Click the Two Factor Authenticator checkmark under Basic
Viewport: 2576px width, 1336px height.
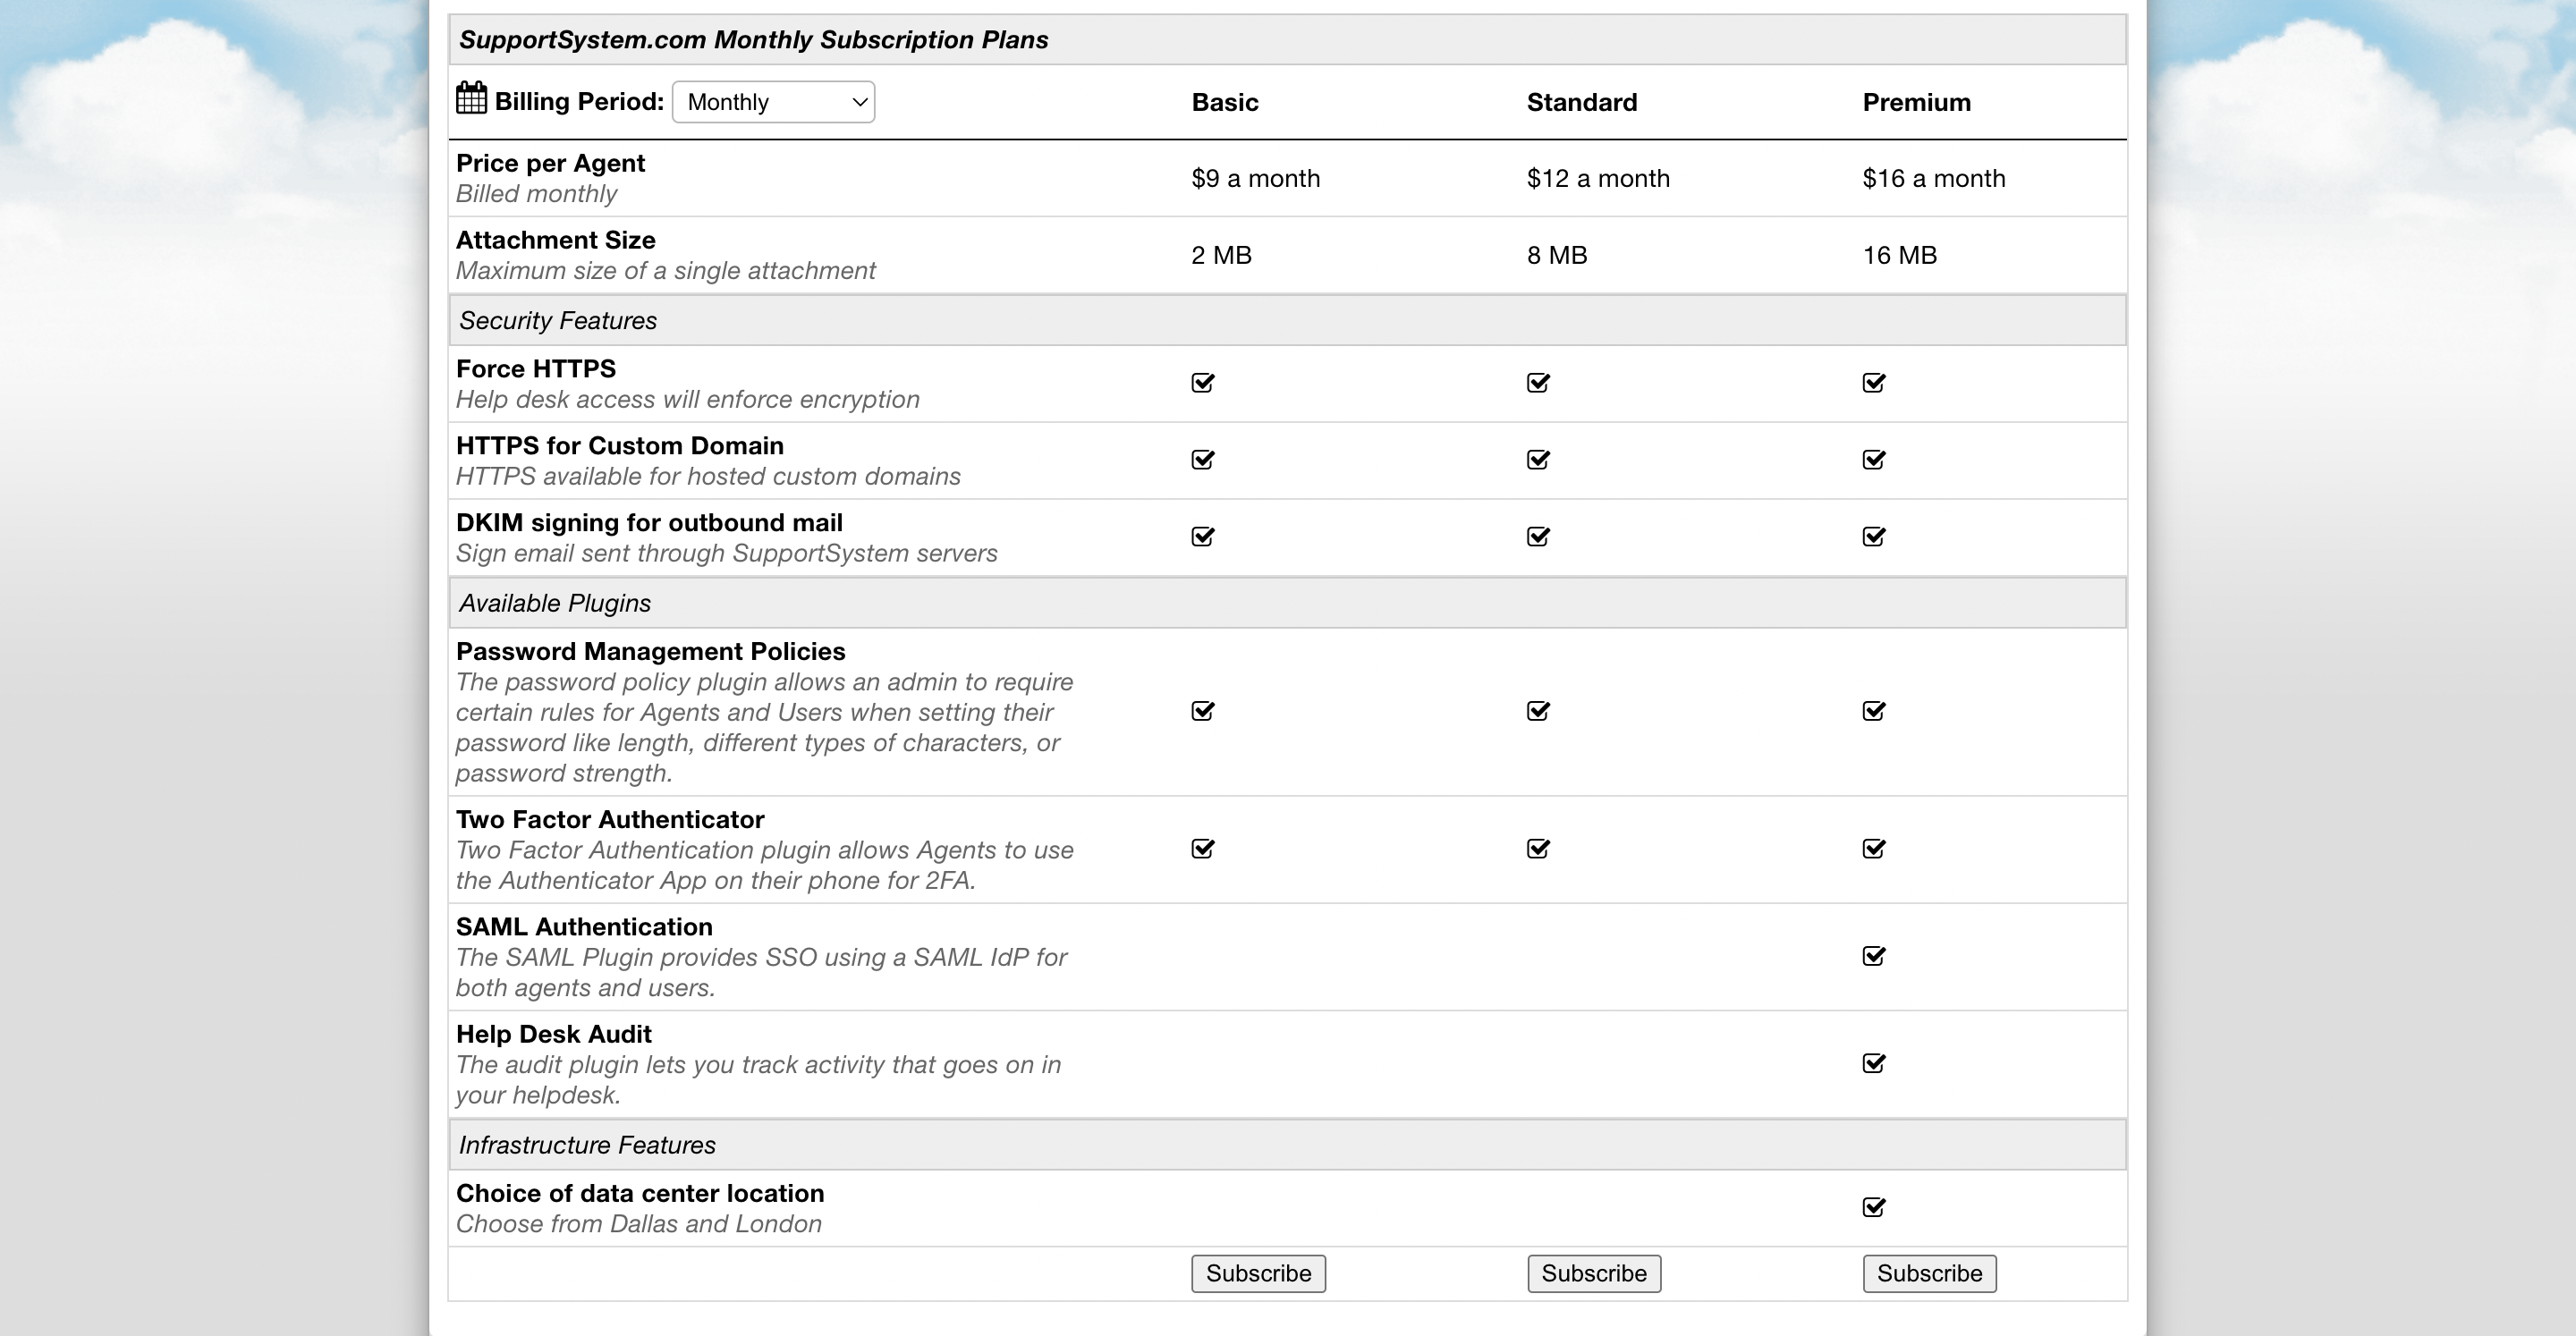click(1202, 849)
